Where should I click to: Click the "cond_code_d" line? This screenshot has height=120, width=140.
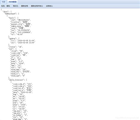[22, 84]
